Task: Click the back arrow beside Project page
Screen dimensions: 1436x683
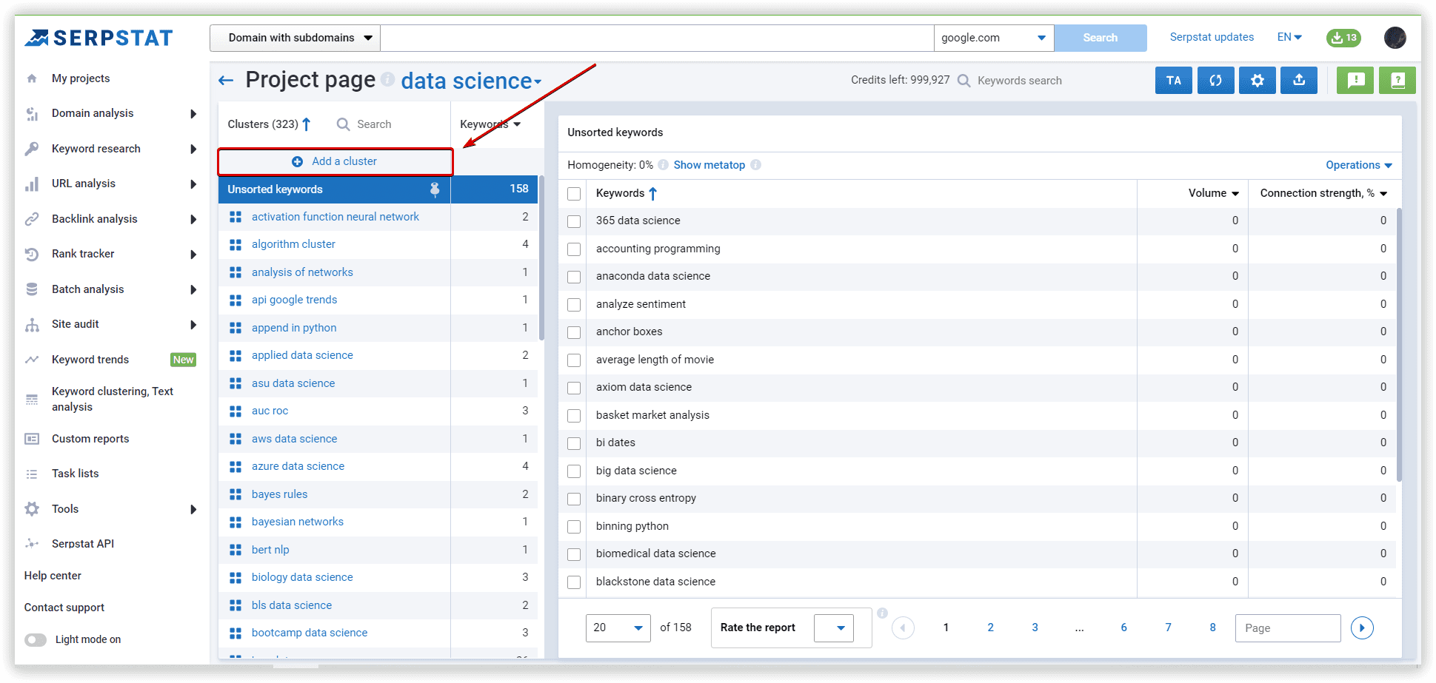Action: click(x=226, y=81)
